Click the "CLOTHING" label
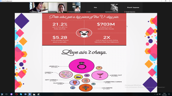 (x=58, y=83)
